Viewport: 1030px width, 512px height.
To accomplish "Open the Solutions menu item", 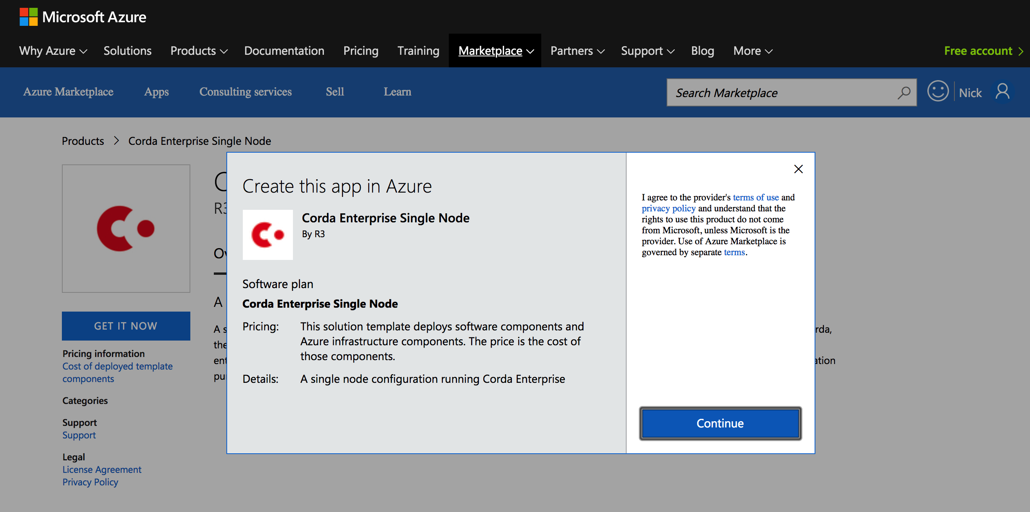I will pos(127,51).
